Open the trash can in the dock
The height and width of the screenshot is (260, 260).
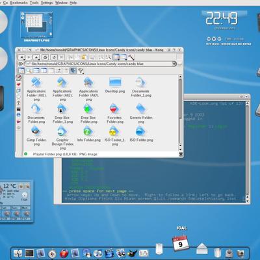[217, 253]
